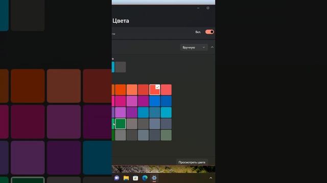The height and width of the screenshot is (183, 327).
Task: Minimize the Settings window
Action: [198, 8]
